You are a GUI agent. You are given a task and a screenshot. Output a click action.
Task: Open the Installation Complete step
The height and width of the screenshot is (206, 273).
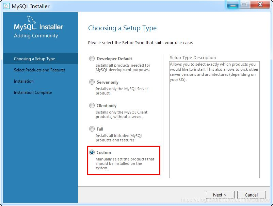pos(33,92)
